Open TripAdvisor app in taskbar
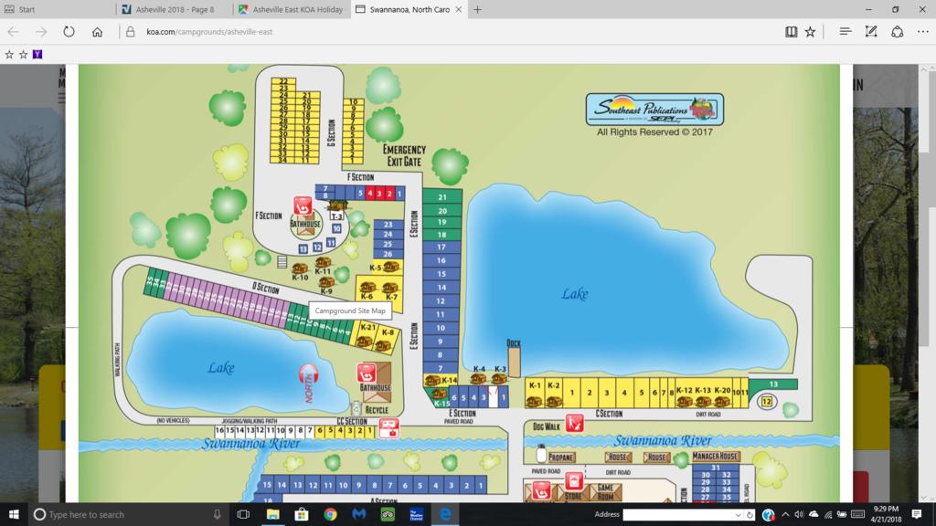The height and width of the screenshot is (526, 936). [386, 515]
